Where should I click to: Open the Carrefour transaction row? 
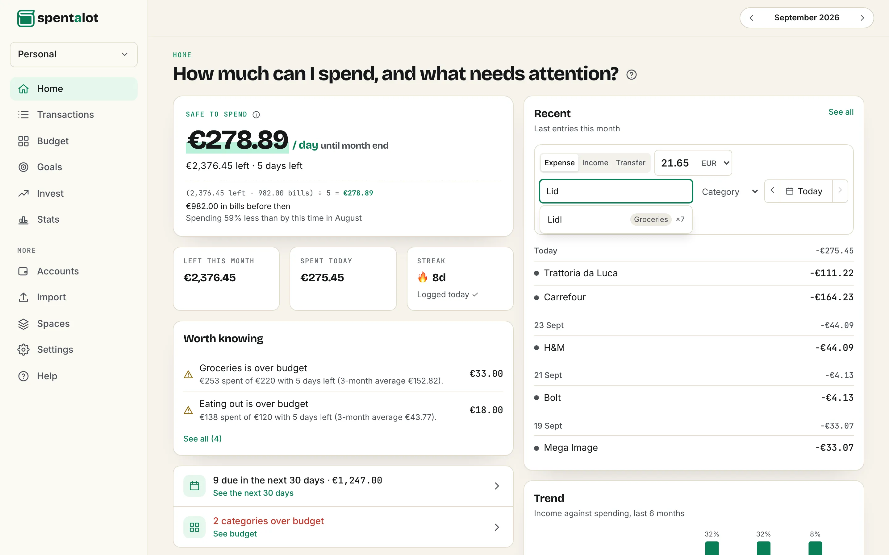[x=693, y=297]
